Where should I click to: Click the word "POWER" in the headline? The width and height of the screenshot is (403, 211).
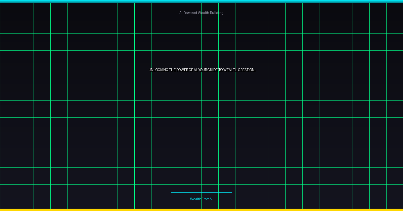(182, 70)
